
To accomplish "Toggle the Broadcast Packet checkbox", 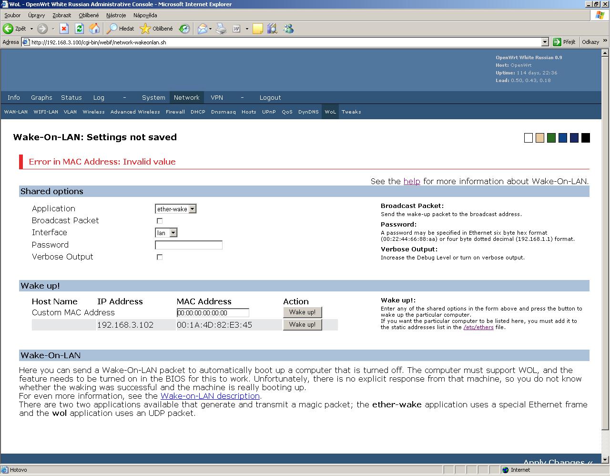I will click(x=160, y=221).
